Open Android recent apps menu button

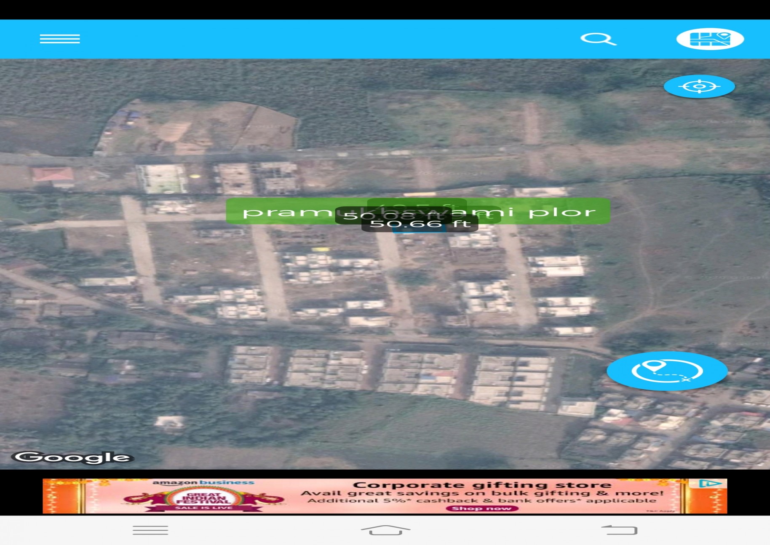coord(150,530)
